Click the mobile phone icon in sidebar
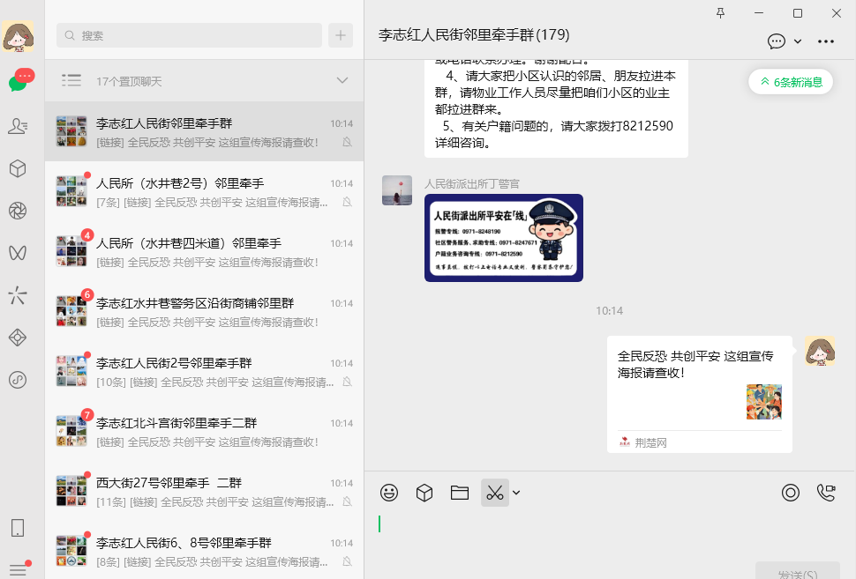The width and height of the screenshot is (856, 579). click(17, 528)
